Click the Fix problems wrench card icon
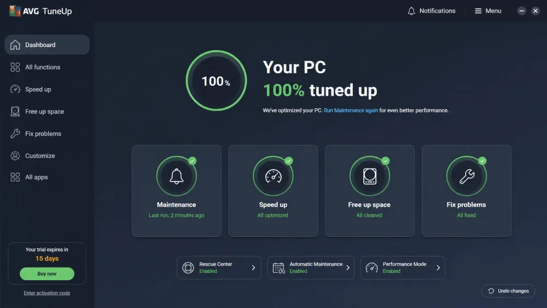 coord(467,176)
